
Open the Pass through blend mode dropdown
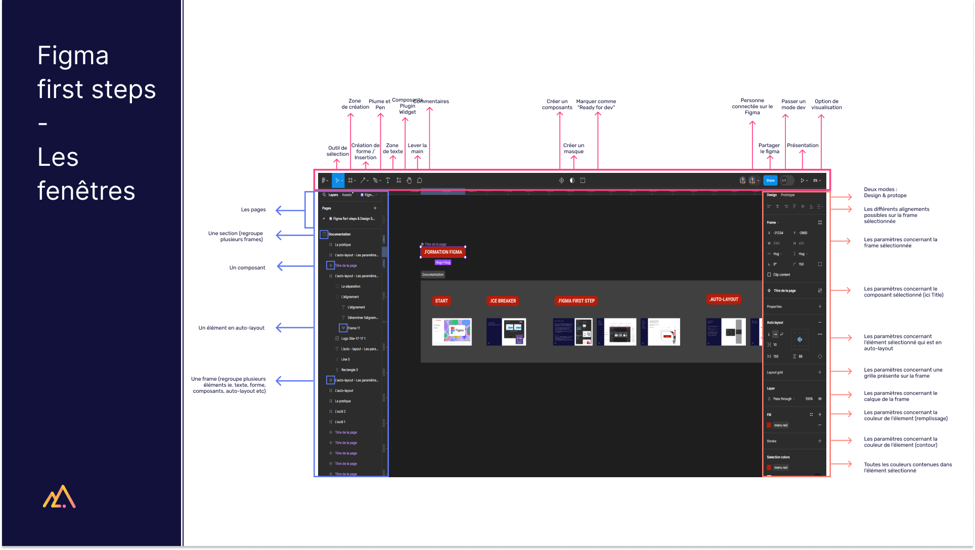tap(784, 399)
